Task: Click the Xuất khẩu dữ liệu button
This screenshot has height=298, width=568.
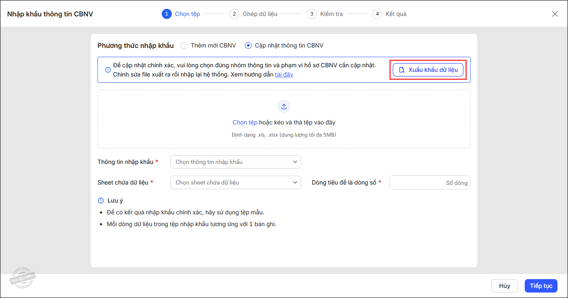Action: 428,70
